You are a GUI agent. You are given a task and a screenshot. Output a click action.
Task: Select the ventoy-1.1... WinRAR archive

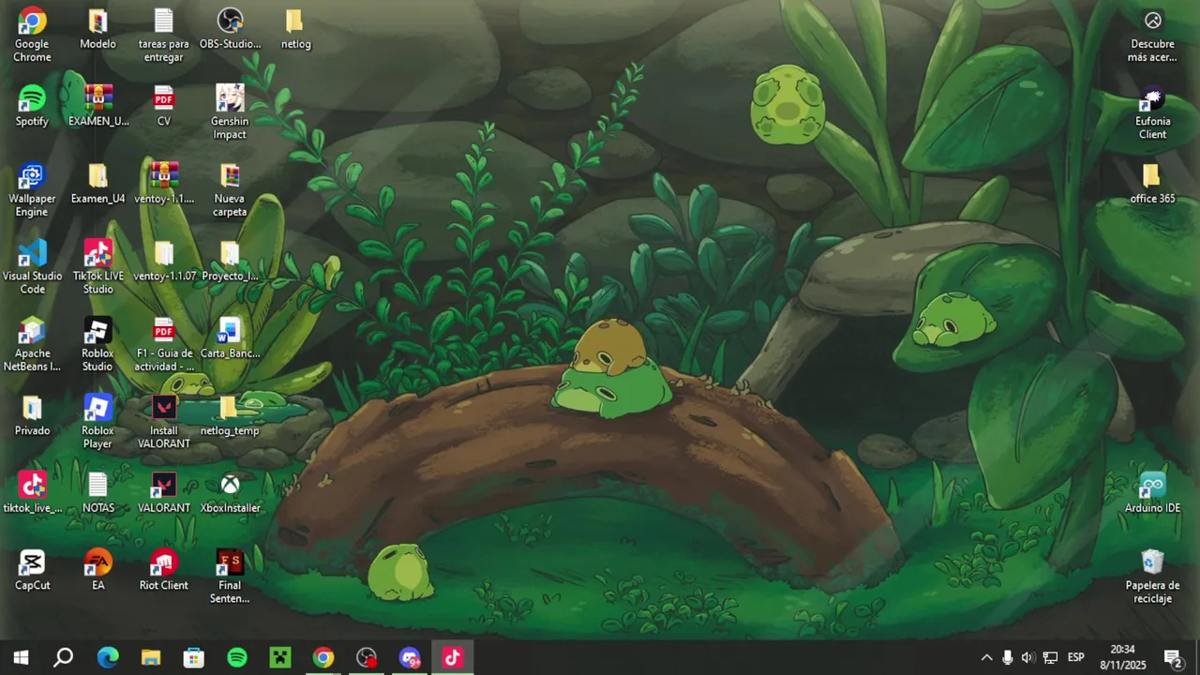163,183
